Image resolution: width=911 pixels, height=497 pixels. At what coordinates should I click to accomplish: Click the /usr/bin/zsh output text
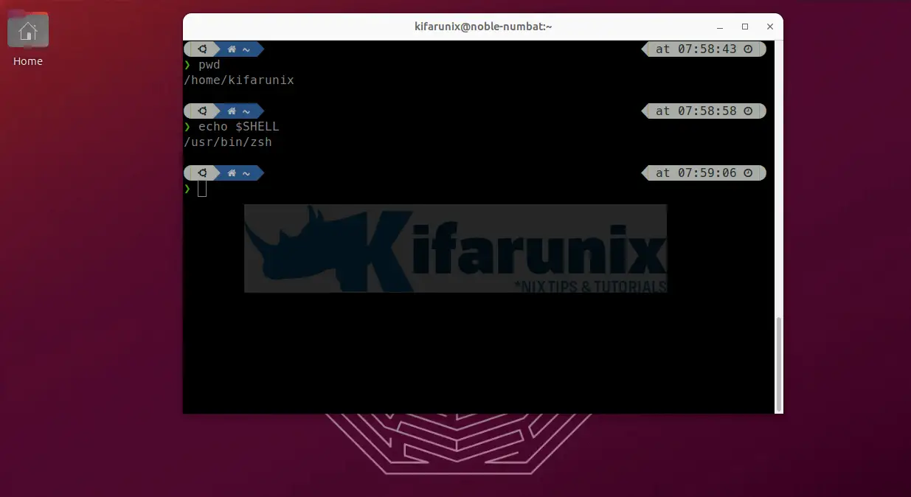(228, 142)
